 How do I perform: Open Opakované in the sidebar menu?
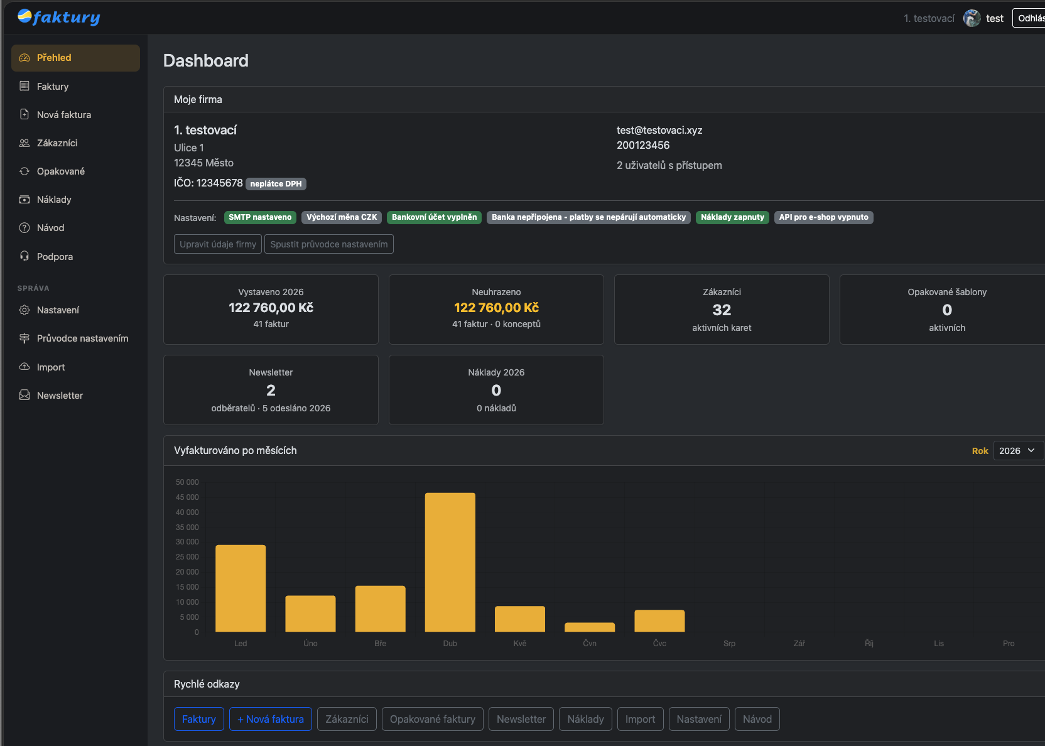click(x=75, y=171)
